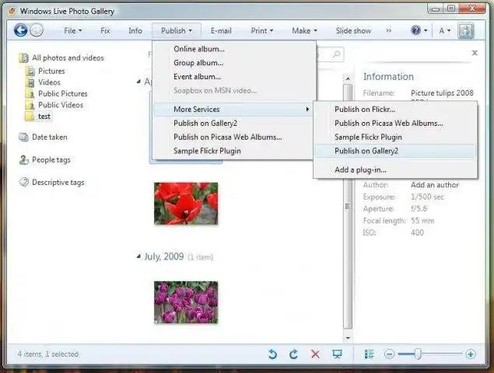The width and height of the screenshot is (494, 373).
Task: Click the 1/500 sec exposure value
Action: (428, 197)
